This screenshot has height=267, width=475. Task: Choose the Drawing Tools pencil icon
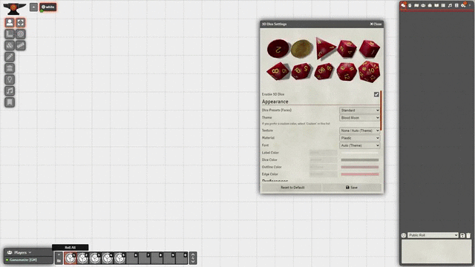click(10, 57)
